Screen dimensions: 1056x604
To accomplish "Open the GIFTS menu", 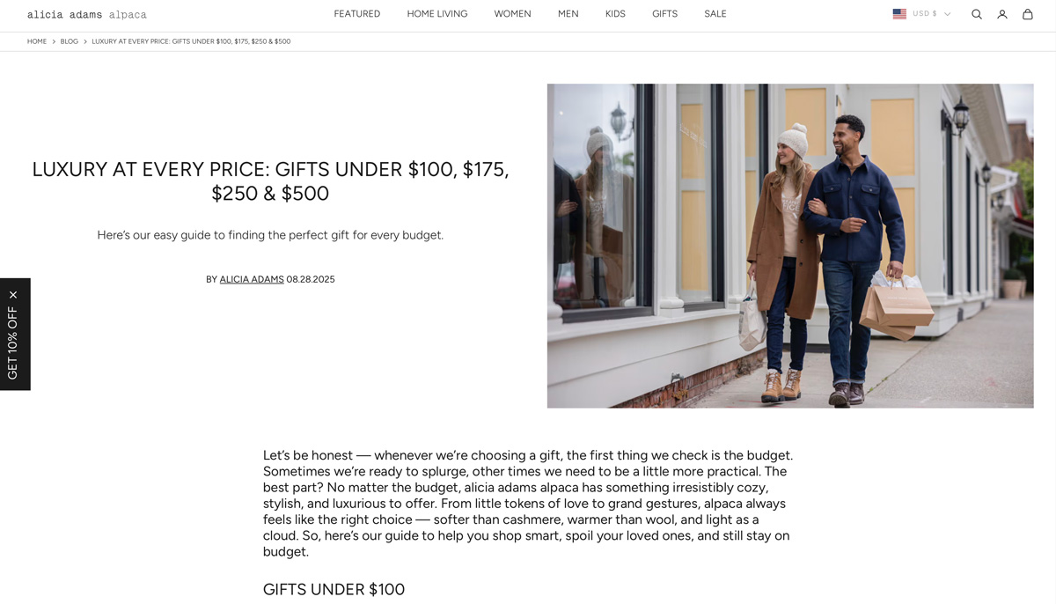I will (664, 14).
